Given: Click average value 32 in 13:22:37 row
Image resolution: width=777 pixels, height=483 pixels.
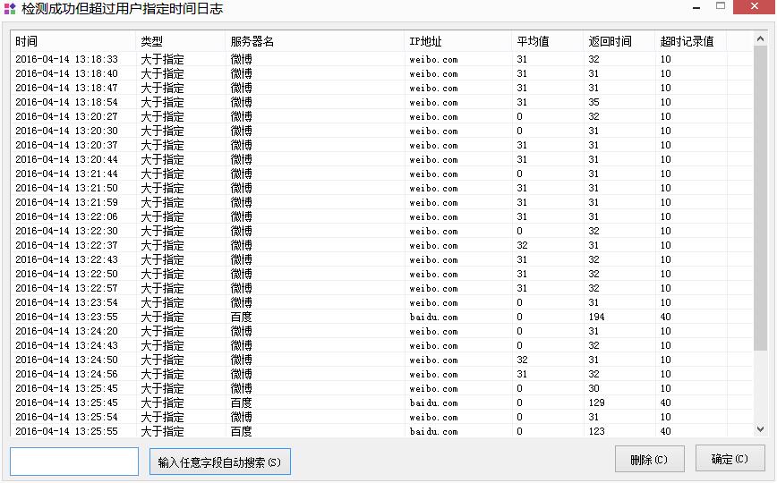Looking at the screenshot, I should point(522,245).
